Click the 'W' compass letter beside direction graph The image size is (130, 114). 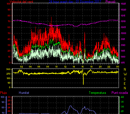[x=125, y=74]
